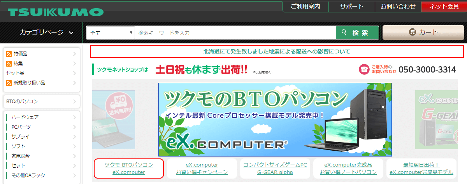Show the next faded G-GEAR banner
Viewport: 467px width, 184px height.
[x=436, y=120]
